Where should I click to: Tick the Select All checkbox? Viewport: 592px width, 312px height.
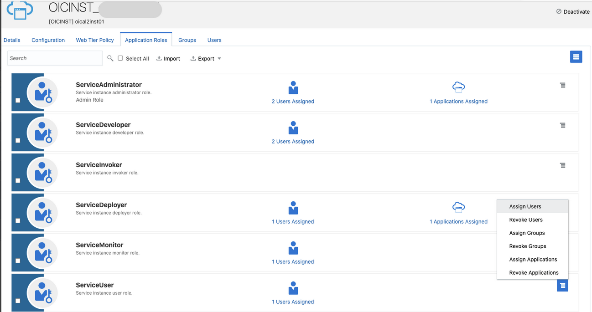[120, 58]
